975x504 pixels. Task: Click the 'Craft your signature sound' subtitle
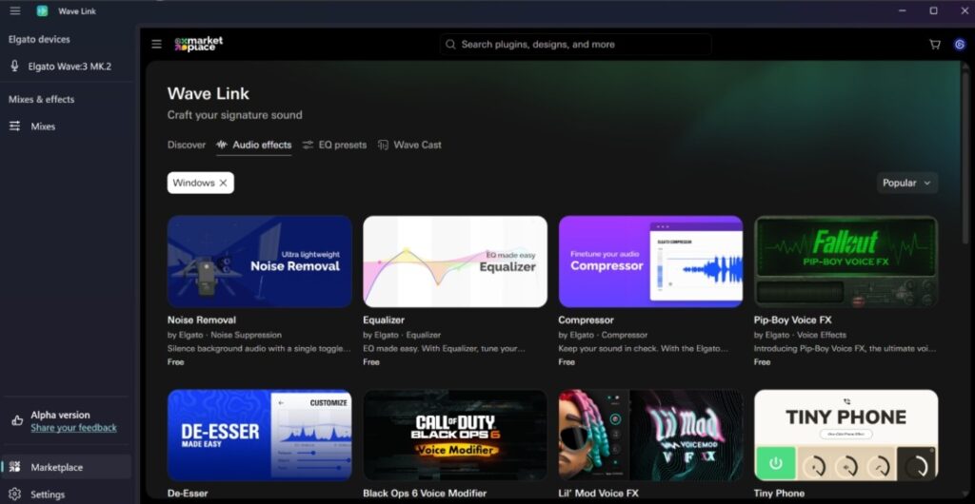pos(234,115)
